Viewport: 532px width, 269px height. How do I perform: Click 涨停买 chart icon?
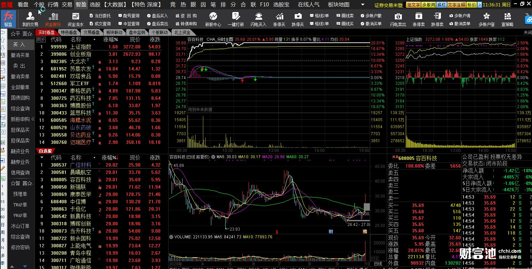click(279, 19)
